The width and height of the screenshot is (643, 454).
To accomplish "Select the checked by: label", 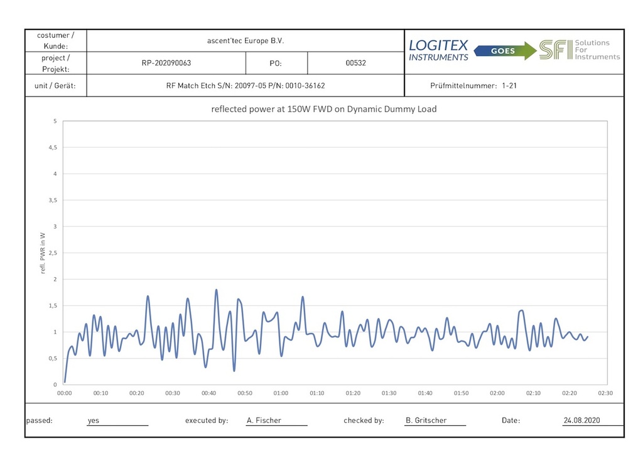I will [364, 420].
